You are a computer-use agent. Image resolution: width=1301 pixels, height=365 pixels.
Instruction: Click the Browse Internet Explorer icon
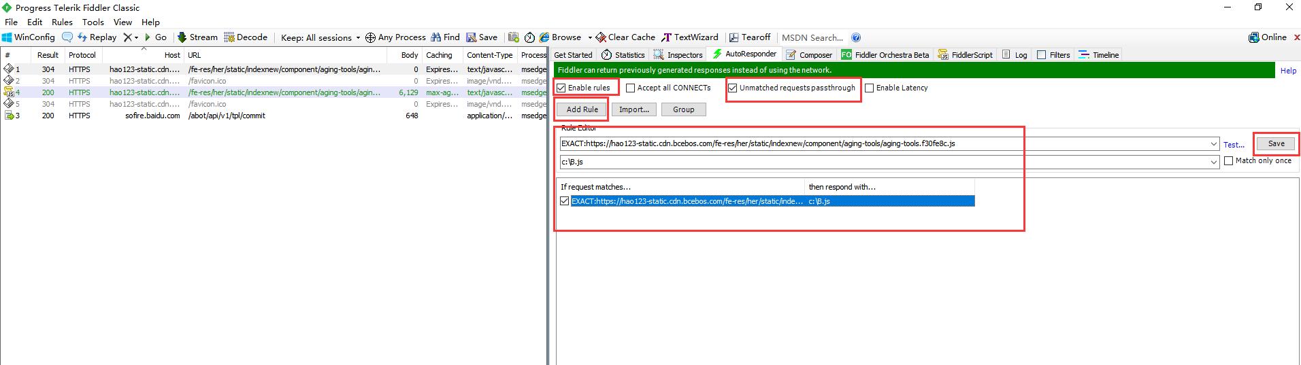(x=544, y=37)
